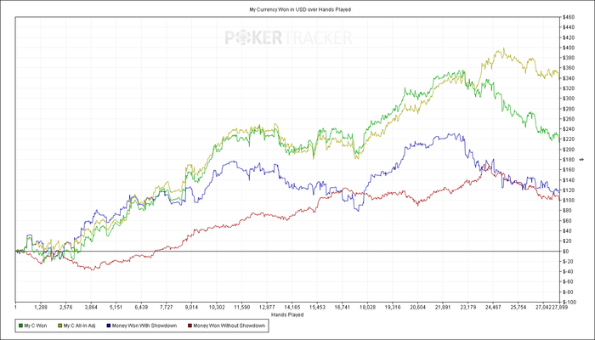Viewport: 595px width, 340px height.
Task: Select the 'My C Won' legend label
Action: tap(36, 326)
